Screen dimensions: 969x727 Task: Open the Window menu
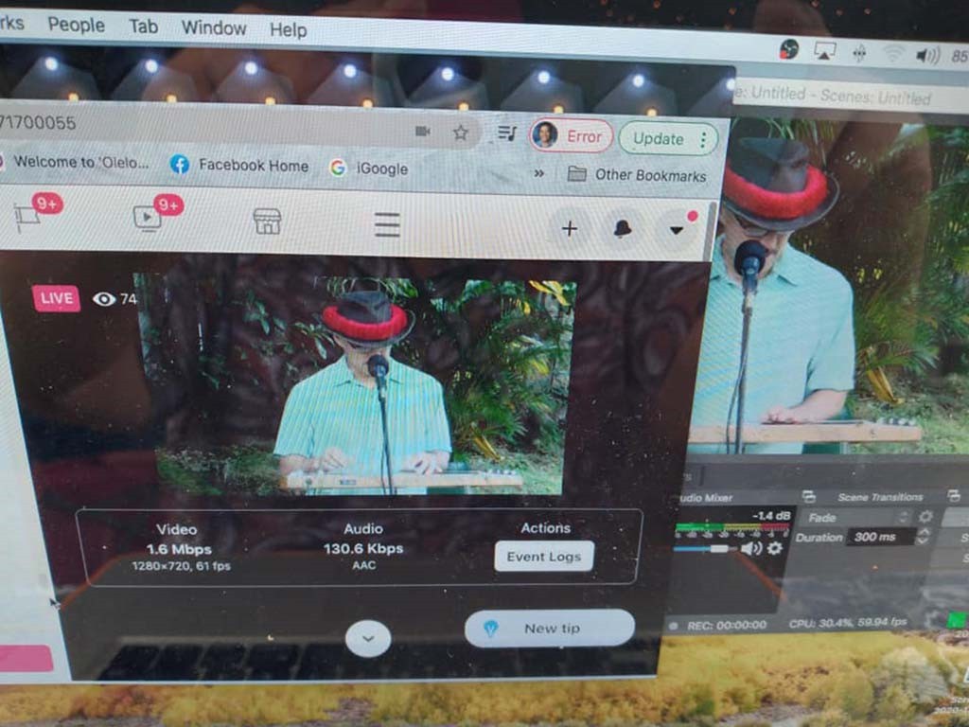(x=214, y=27)
